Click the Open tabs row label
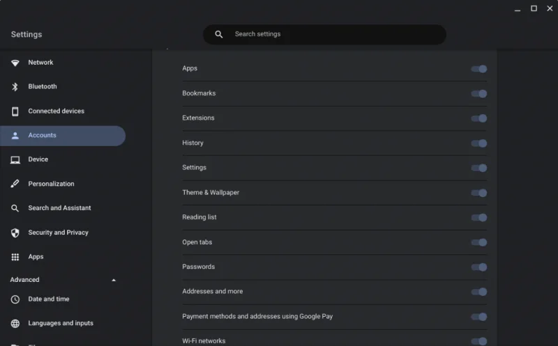 coord(197,242)
